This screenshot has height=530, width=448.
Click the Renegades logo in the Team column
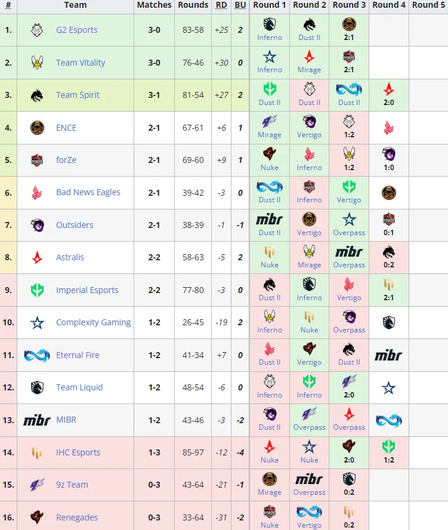[x=37, y=517]
